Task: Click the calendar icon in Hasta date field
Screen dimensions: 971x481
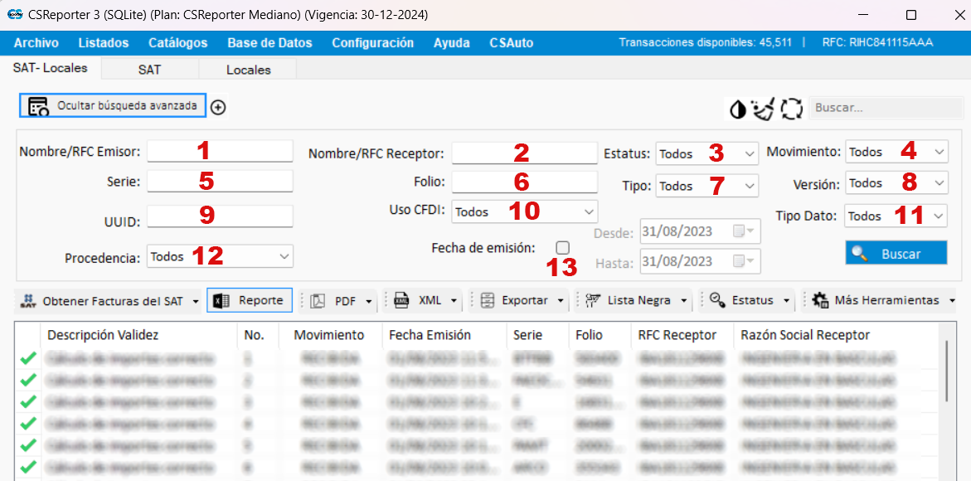Action: pyautogui.click(x=738, y=261)
